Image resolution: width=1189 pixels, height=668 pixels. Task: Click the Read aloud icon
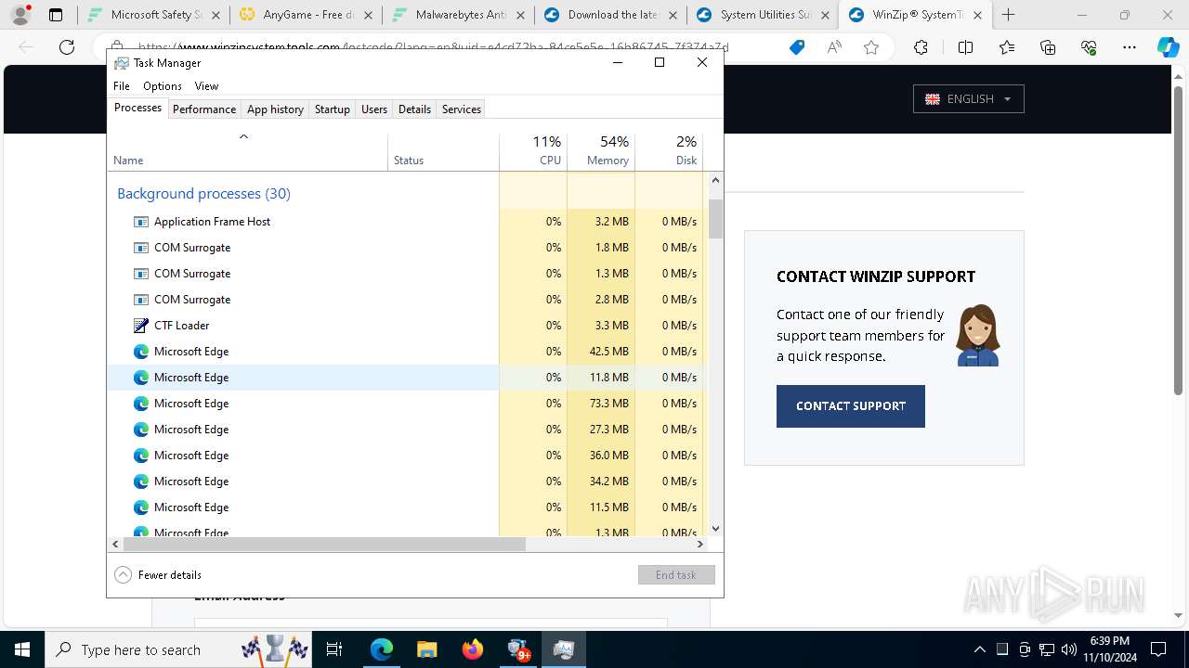pos(834,47)
